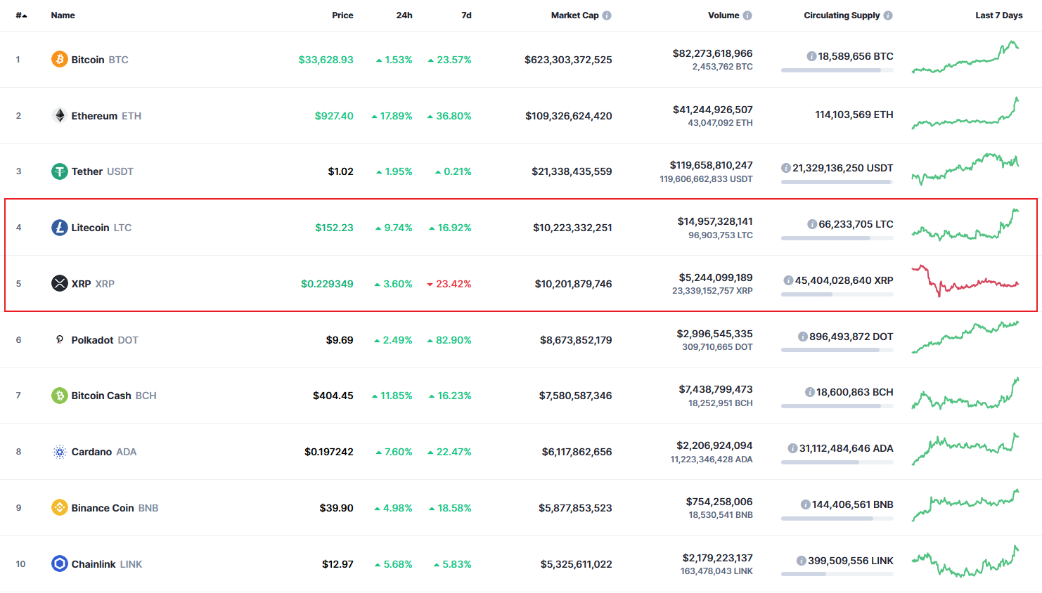
Task: Sort by the 24h column header
Action: (404, 15)
